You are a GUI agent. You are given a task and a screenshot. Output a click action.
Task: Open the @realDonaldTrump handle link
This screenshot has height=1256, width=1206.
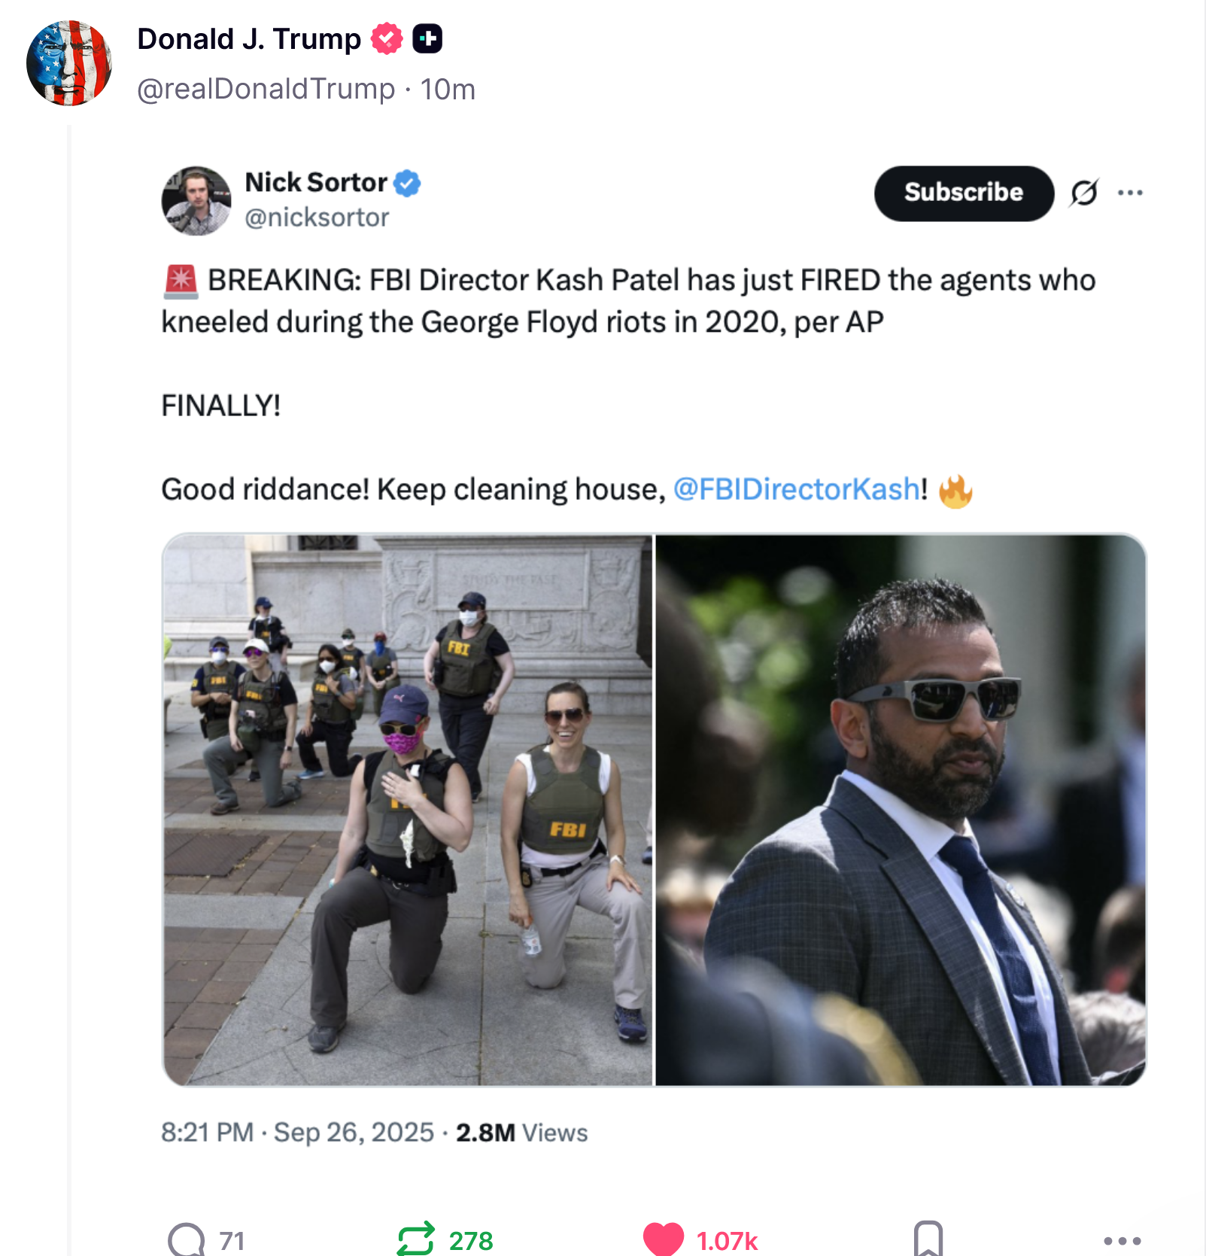click(x=266, y=89)
